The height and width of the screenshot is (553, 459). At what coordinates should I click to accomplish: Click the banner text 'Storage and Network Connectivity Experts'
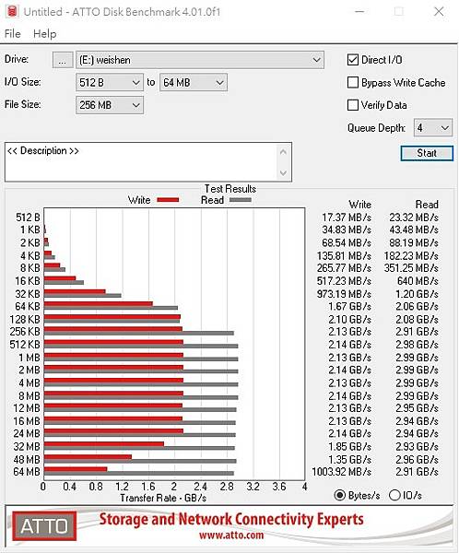point(231,519)
